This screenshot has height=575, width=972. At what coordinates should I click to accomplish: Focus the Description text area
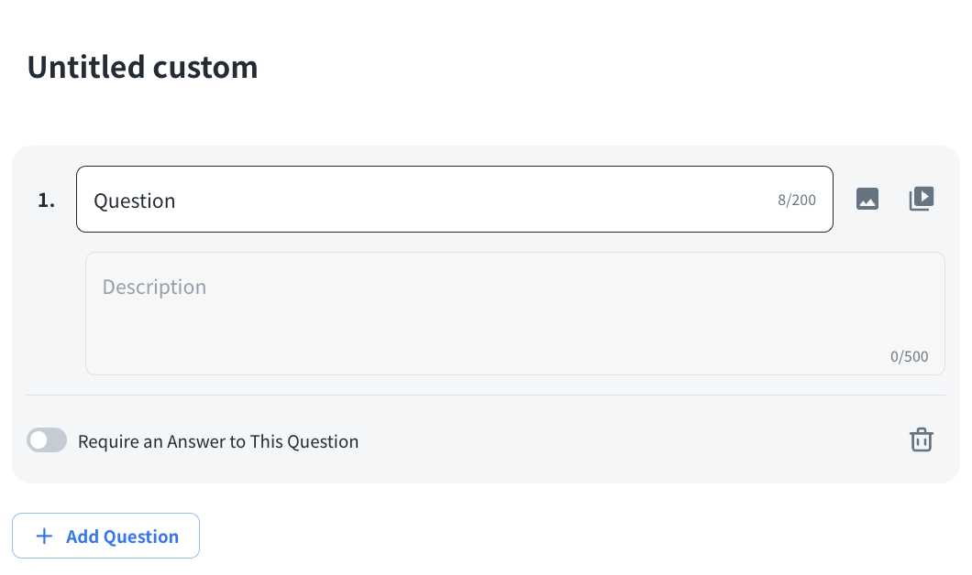[514, 313]
